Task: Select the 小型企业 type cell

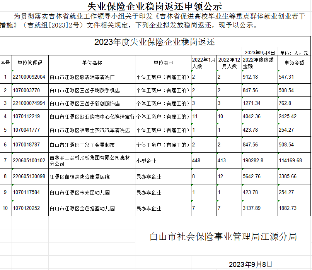Action: 163,160
